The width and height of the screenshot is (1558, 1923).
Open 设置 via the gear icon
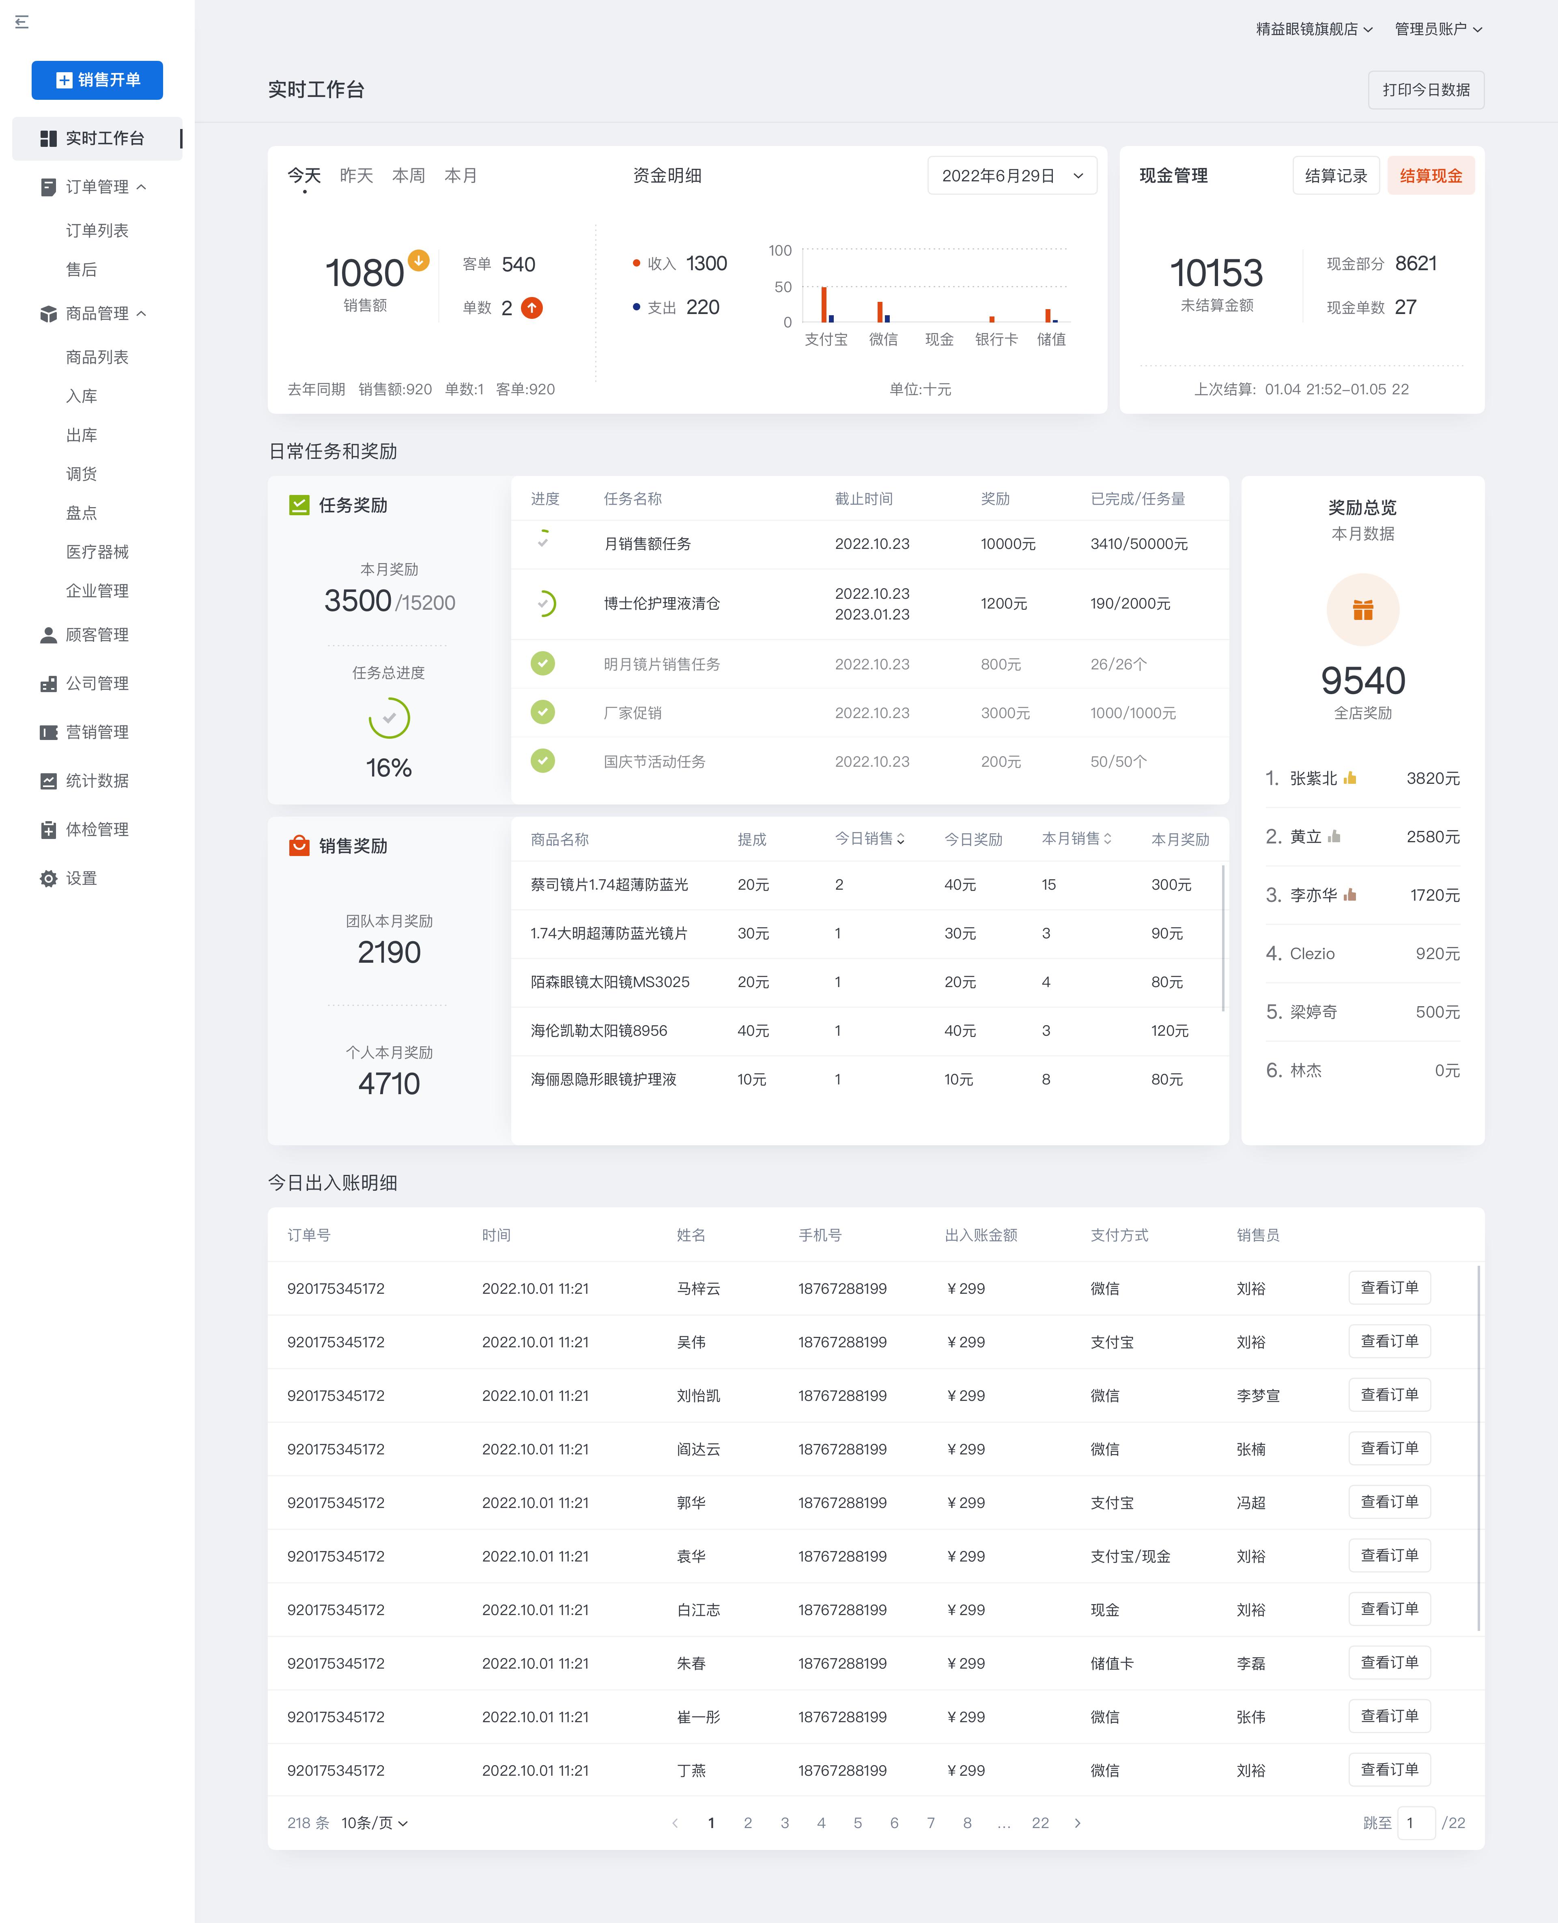click(x=48, y=878)
